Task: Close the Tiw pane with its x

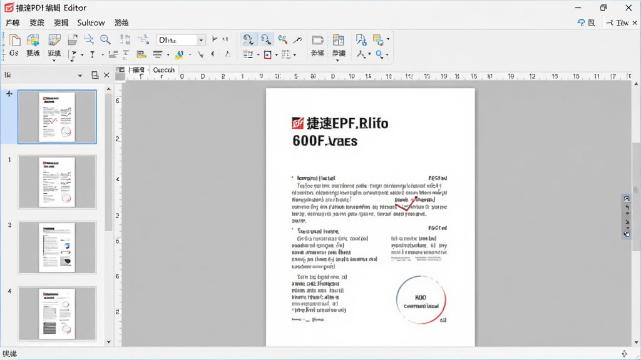Action: [635, 23]
